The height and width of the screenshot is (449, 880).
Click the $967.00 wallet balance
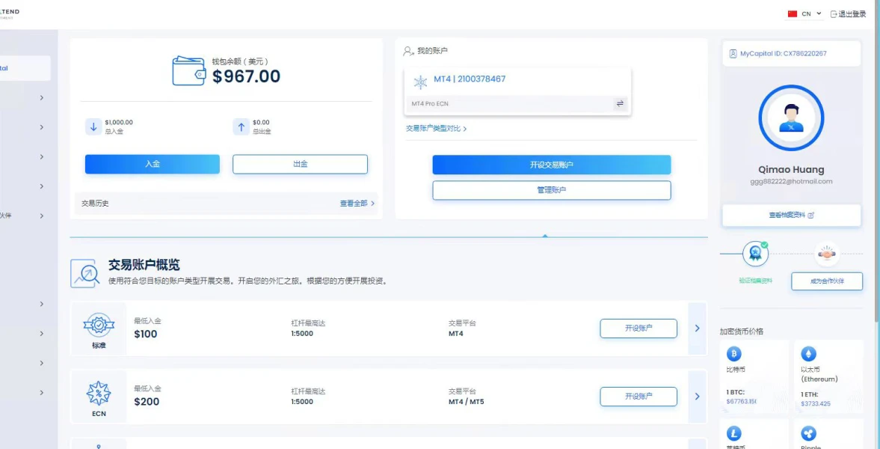click(247, 76)
